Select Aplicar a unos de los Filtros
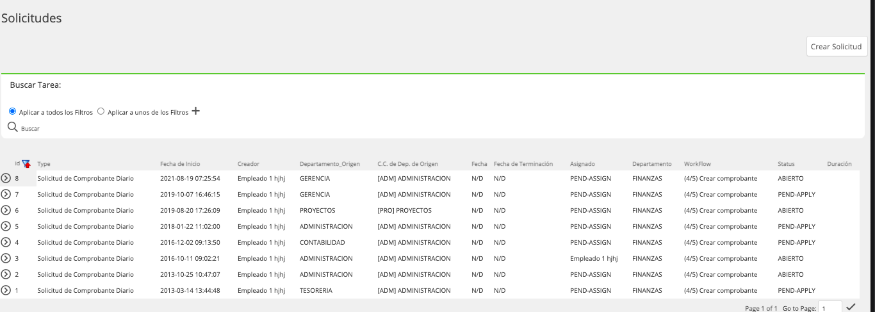 pos(100,111)
